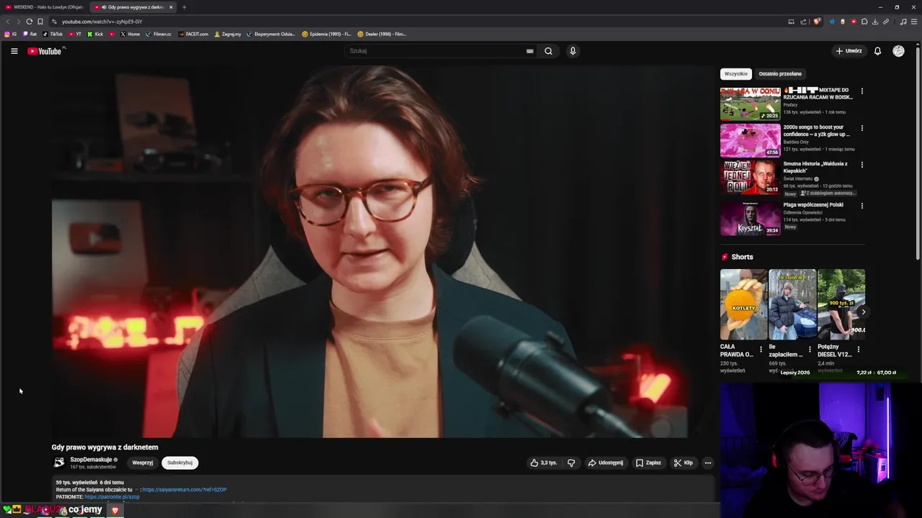Click the share-page icon in the address bar
This screenshot has width=922, height=518.
click(803, 22)
